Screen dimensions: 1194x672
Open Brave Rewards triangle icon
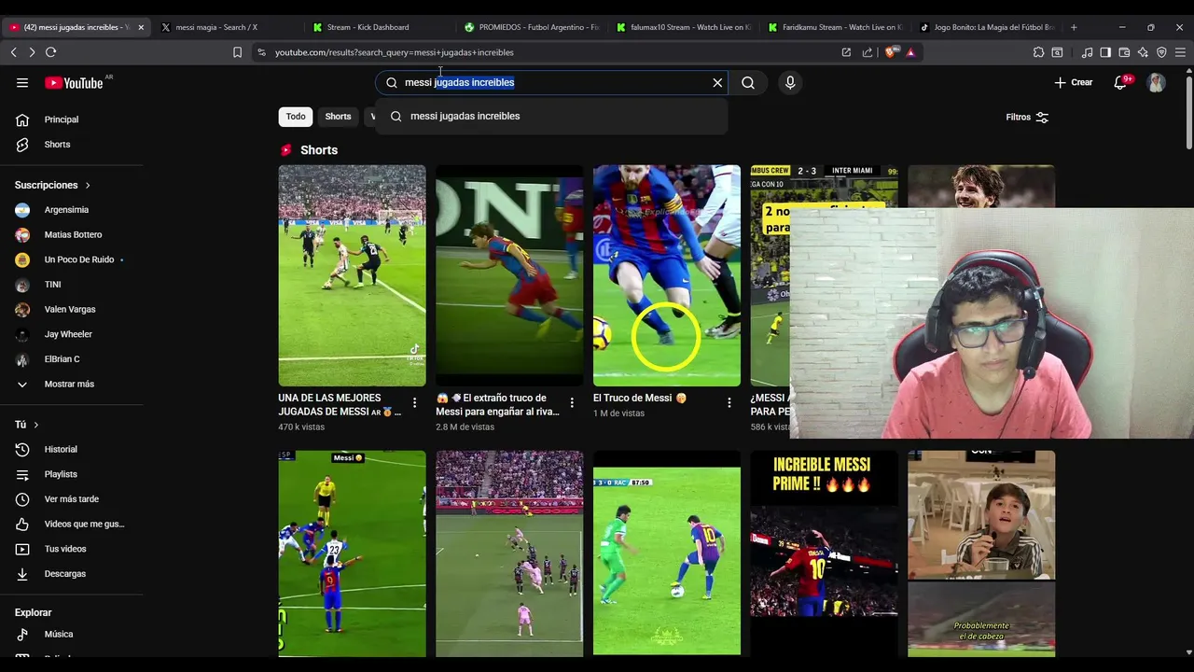(x=910, y=52)
